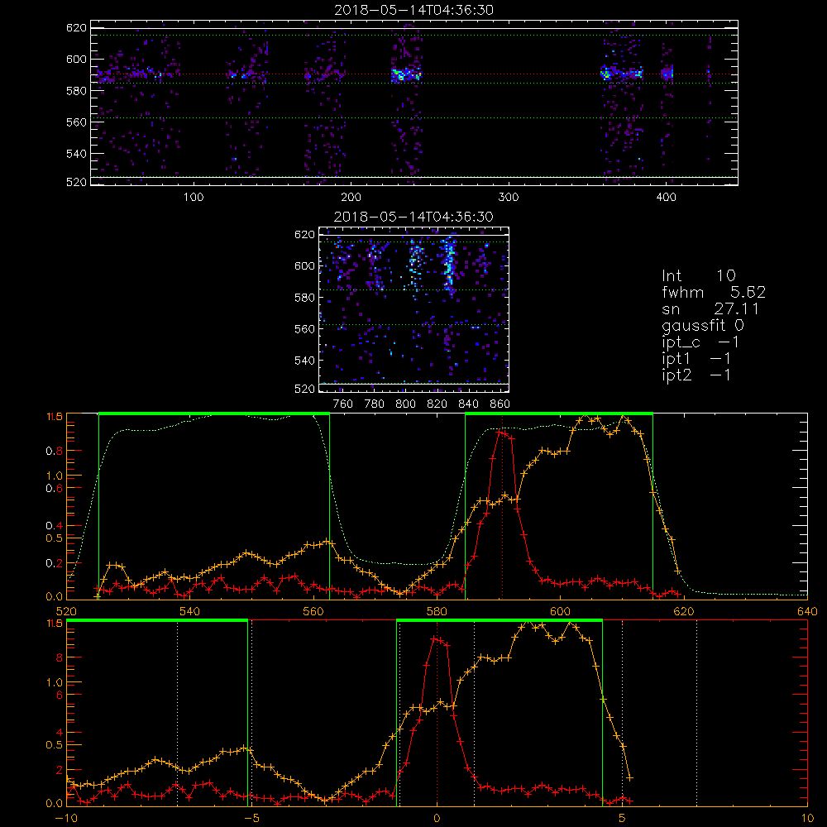Select the 'sn 27.11' readout
Viewport: 827px width, 827px height.
coord(710,308)
